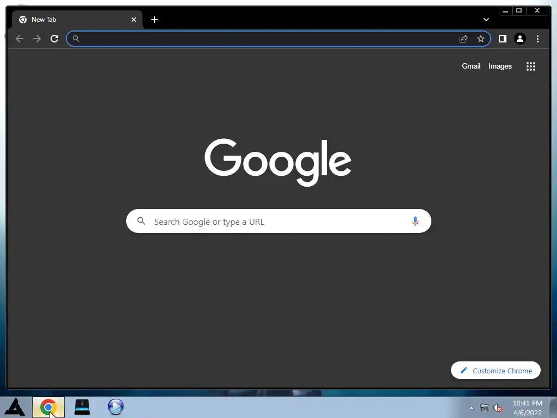
Task: Open the side panel icon
Action: [502, 39]
